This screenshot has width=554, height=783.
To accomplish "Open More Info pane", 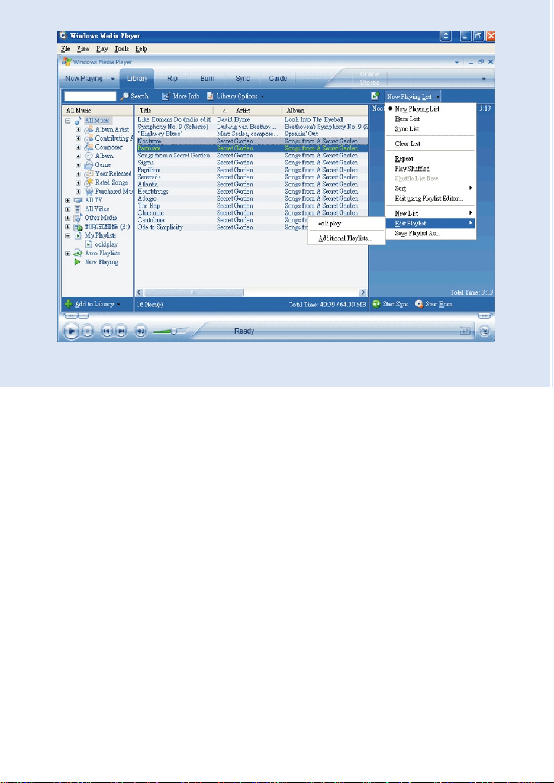I will (181, 96).
